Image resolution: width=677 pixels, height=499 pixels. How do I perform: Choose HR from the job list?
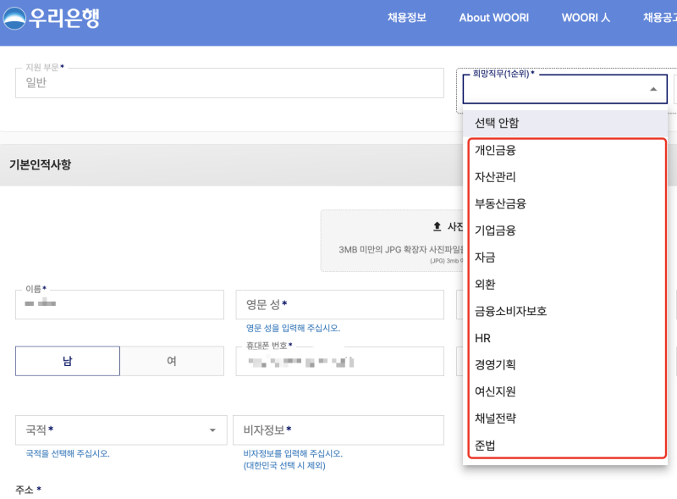(566, 338)
